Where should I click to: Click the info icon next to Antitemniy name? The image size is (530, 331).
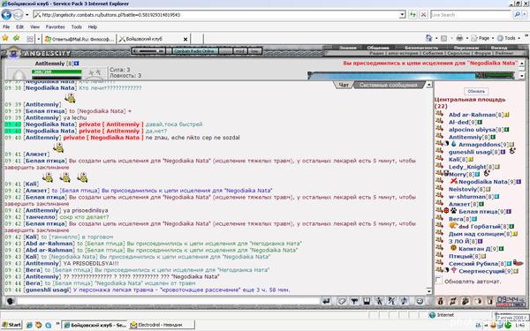77,64
